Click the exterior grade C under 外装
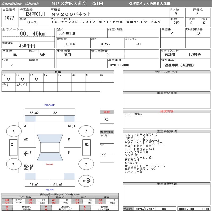 191,23
